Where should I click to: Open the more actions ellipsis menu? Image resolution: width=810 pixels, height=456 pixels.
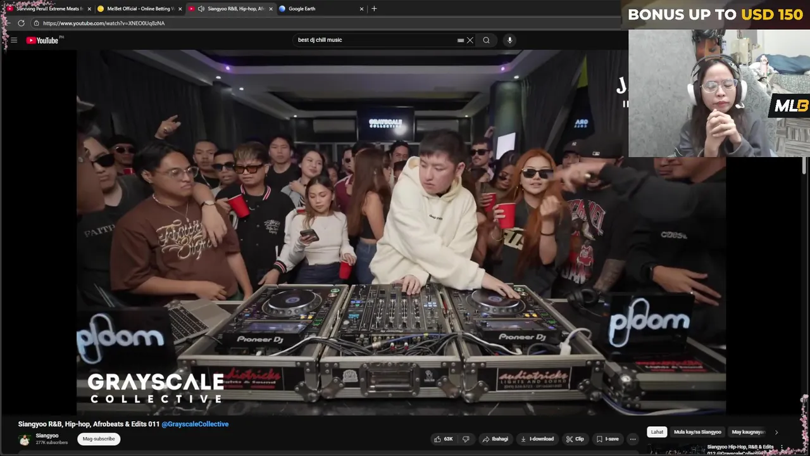point(632,439)
